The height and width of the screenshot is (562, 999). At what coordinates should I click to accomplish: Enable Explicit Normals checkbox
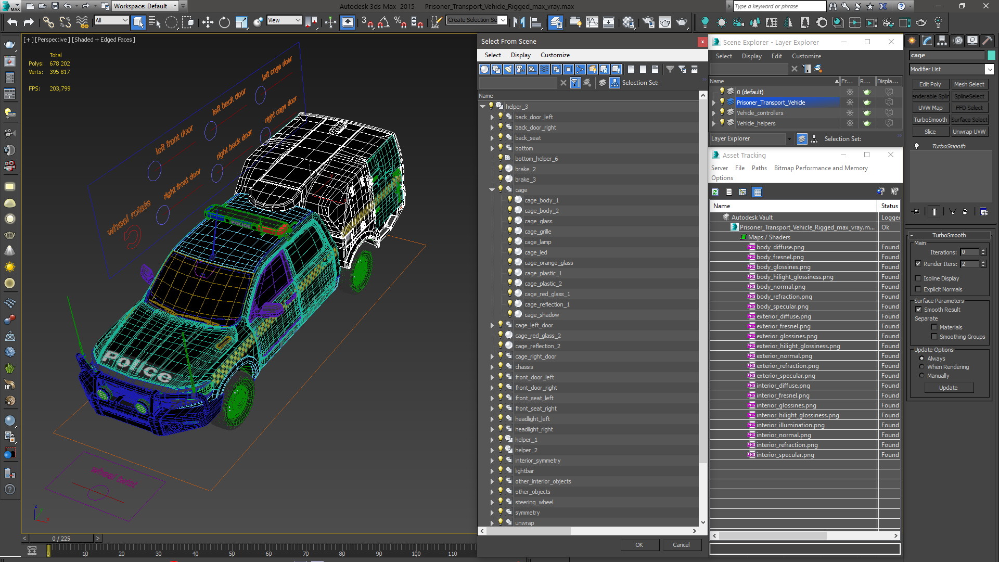tap(918, 289)
